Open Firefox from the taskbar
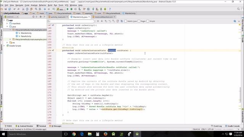The height and width of the screenshot is (137, 244). tap(106, 134)
